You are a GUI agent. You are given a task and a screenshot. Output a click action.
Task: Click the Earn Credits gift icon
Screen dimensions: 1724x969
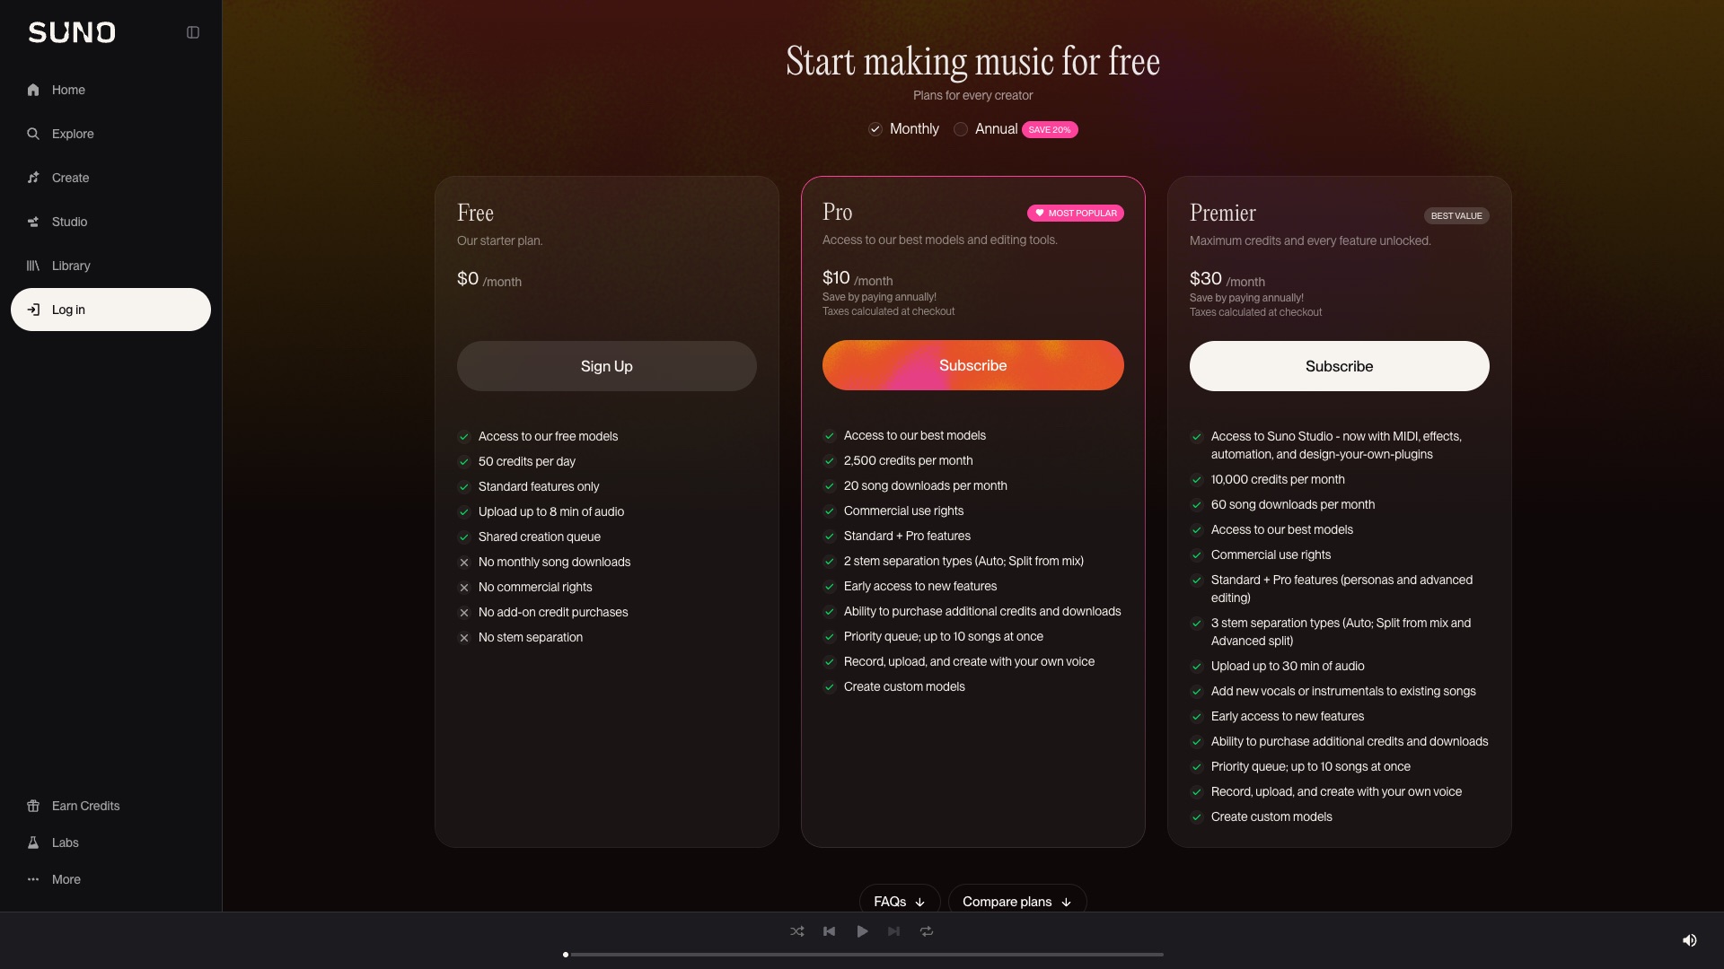point(33,806)
